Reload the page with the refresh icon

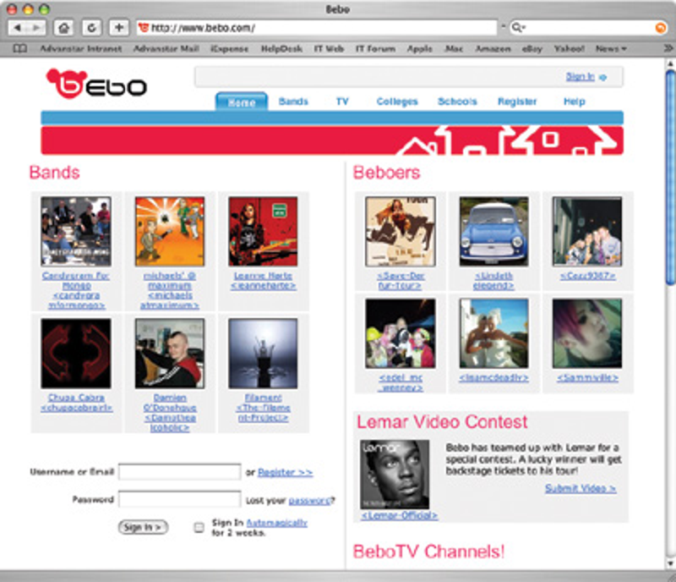91,28
